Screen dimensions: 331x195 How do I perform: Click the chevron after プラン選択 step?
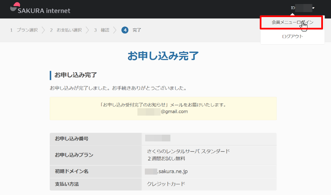(x=43, y=30)
